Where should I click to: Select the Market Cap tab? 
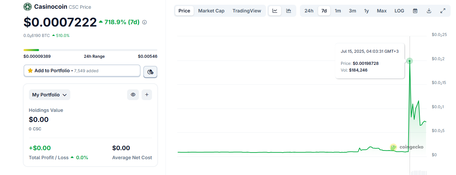pos(211,11)
